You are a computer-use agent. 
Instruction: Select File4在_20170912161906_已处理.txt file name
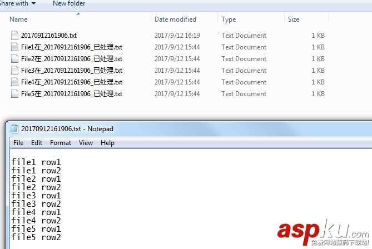[72, 82]
